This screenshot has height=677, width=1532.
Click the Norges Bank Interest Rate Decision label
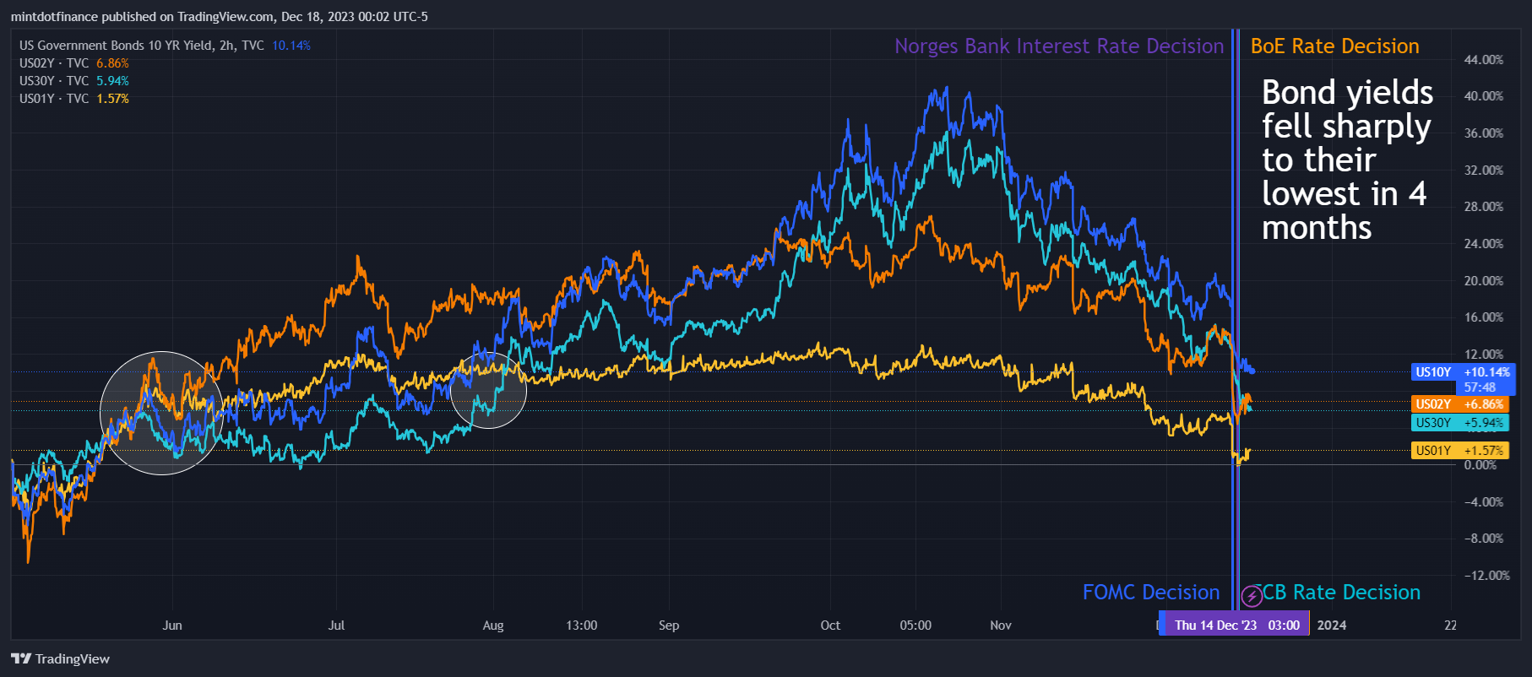(x=1059, y=46)
